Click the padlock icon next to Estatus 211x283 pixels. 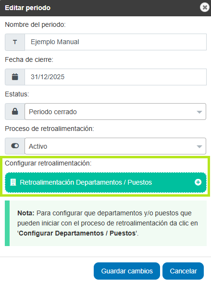(x=15, y=112)
